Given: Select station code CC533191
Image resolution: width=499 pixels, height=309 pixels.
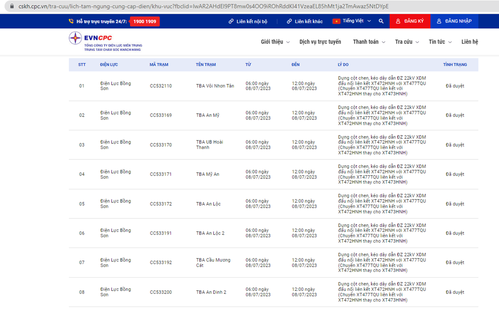Looking at the screenshot, I should click(161, 233).
